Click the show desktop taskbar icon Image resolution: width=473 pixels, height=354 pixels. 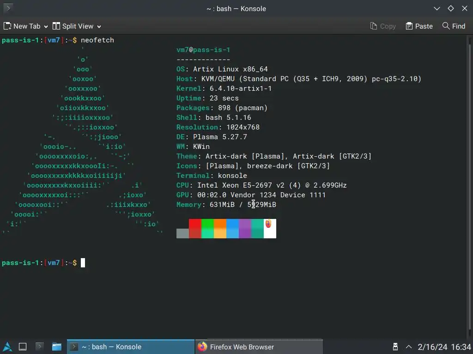pyautogui.click(x=23, y=347)
